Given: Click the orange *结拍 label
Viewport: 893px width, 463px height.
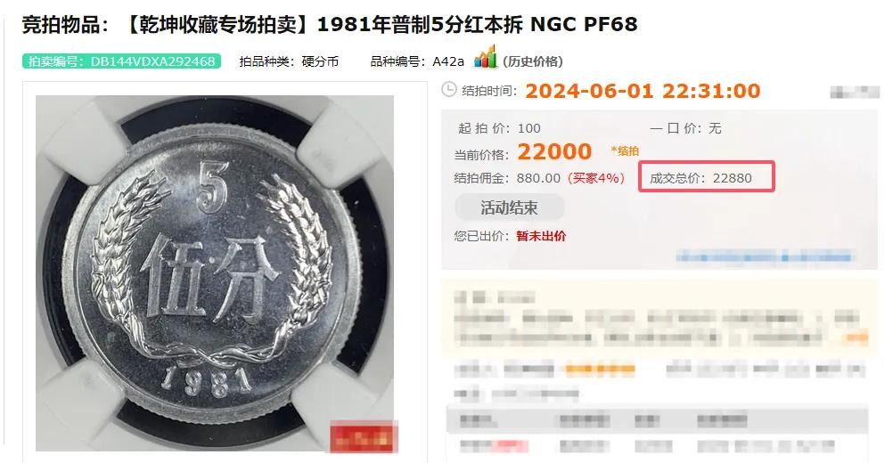Looking at the screenshot, I should [625, 150].
